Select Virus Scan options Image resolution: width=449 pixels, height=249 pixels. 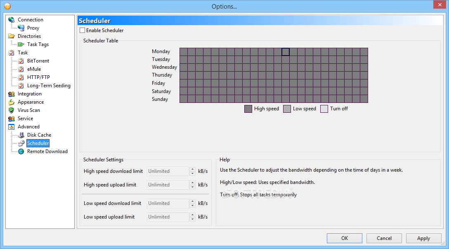pyautogui.click(x=28, y=110)
